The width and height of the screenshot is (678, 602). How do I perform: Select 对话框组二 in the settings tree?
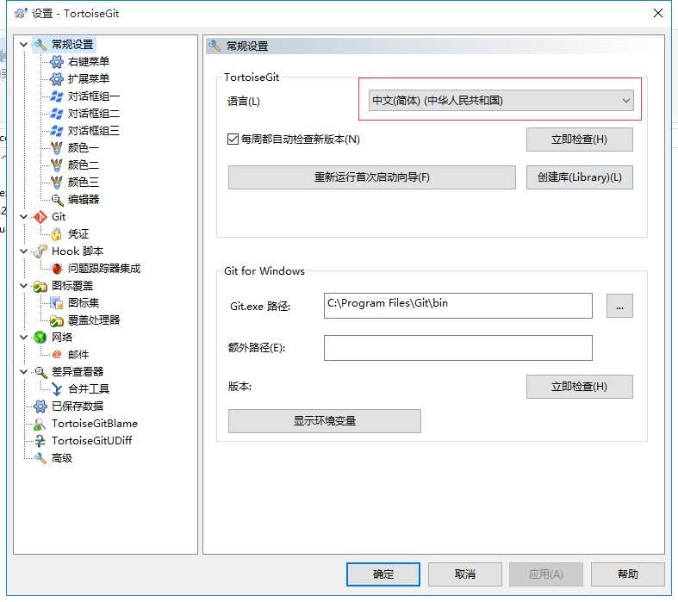[94, 113]
